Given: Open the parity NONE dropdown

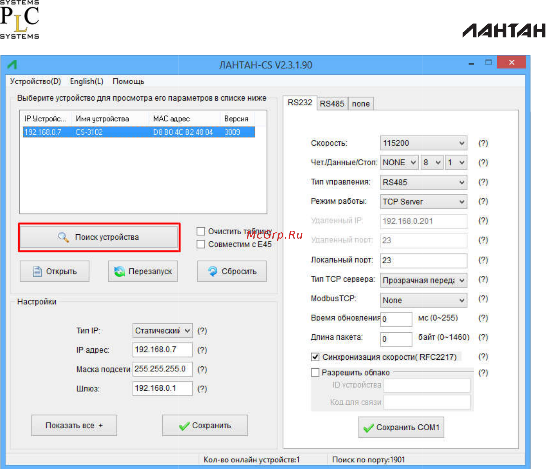Looking at the screenshot, I should 399,162.
